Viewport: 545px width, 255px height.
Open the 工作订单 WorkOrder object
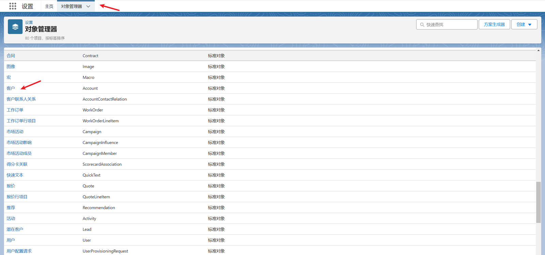[x=15, y=110]
